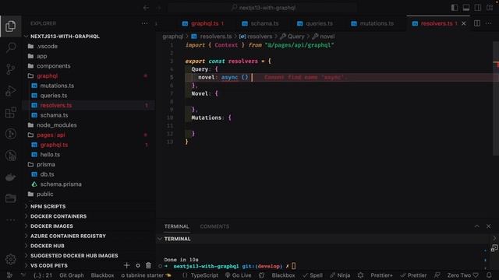Expand the node_modules folder
Viewport: 499px width, 280px height.
57,125
